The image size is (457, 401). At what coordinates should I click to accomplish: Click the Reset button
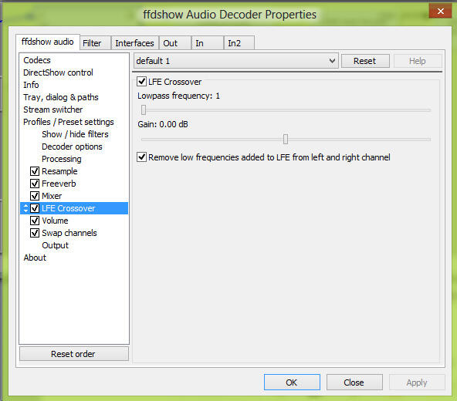365,61
